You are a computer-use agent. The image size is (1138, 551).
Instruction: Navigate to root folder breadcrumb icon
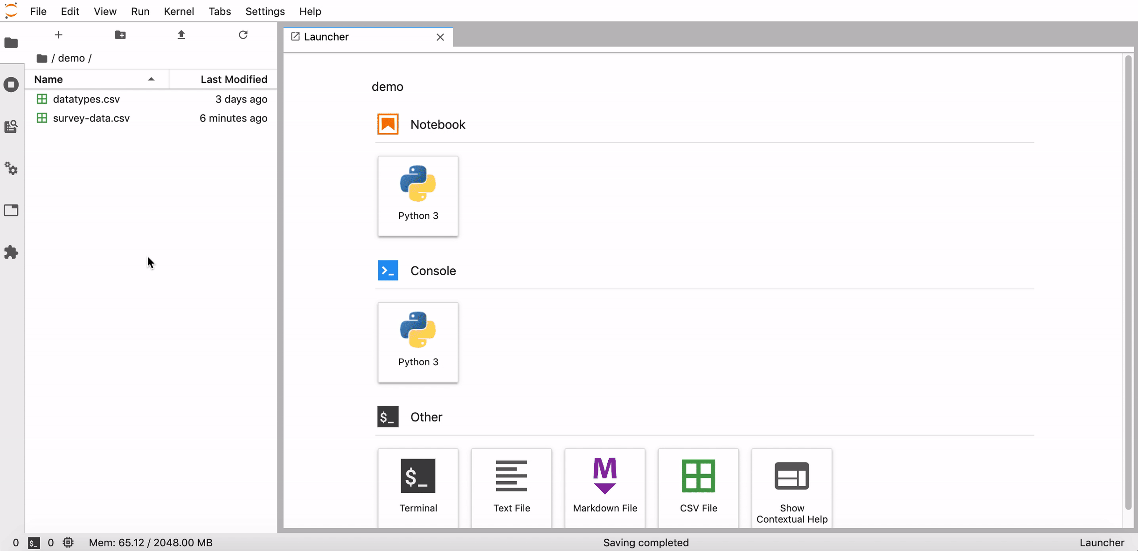[x=42, y=58]
